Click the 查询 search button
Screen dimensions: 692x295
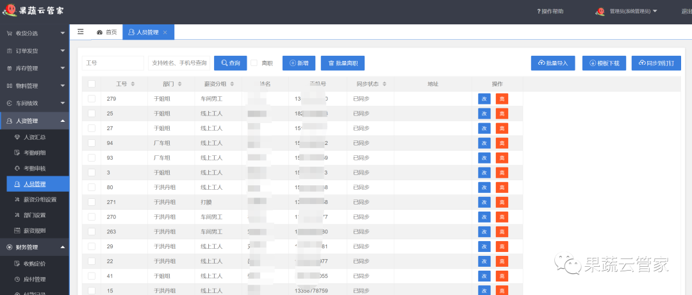230,63
